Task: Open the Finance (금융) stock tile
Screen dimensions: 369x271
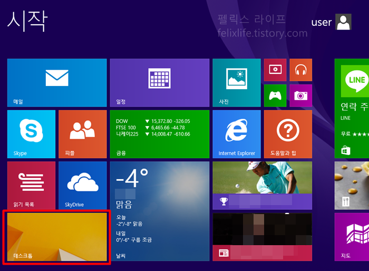Action: point(160,134)
